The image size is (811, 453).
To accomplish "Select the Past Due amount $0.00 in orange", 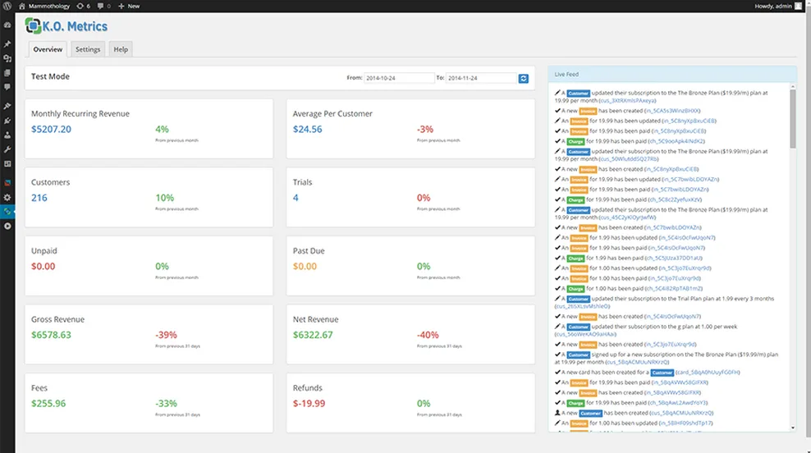I will click(305, 267).
